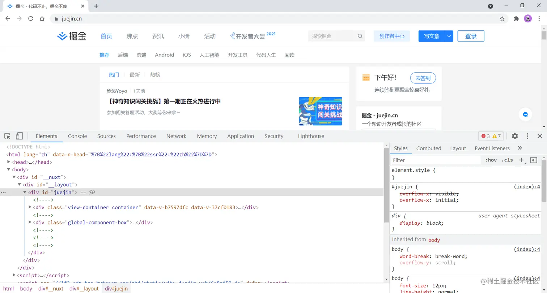Viewport: 547px width, 293px height.
Task: Activate the DevTools element inspector arrow
Action: [7, 136]
